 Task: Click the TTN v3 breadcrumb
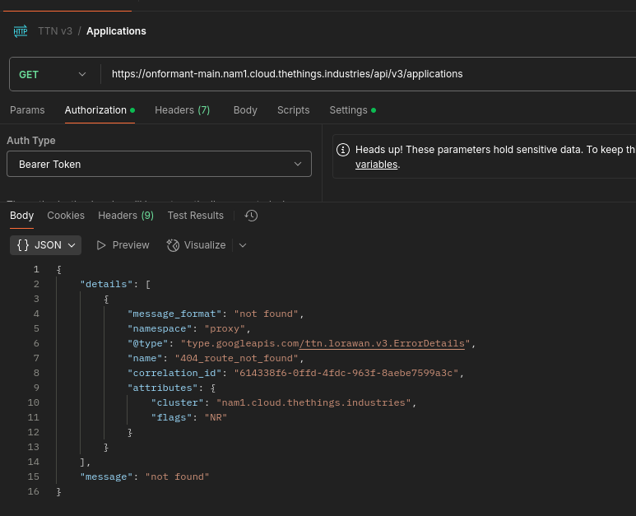(x=55, y=31)
